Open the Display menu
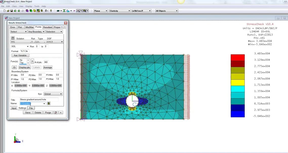The width and height of the screenshot is (288, 153). click(28, 6)
